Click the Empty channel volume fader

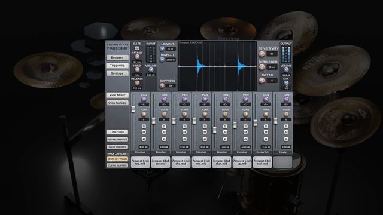point(275,121)
